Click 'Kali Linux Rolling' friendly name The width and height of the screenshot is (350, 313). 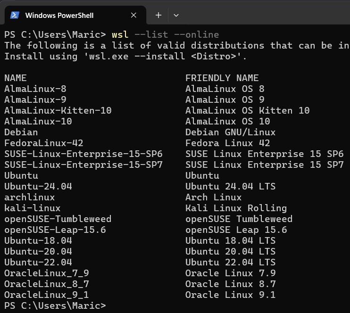click(236, 208)
